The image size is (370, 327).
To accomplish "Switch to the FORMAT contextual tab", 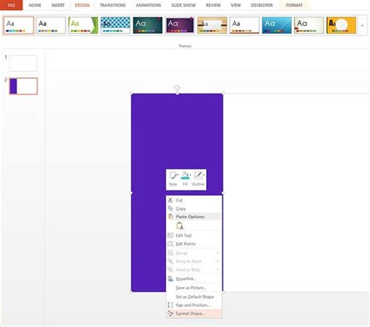I will (294, 5).
